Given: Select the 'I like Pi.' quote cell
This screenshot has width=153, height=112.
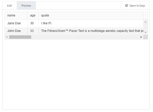Looking at the screenshot, I should pos(91,23).
